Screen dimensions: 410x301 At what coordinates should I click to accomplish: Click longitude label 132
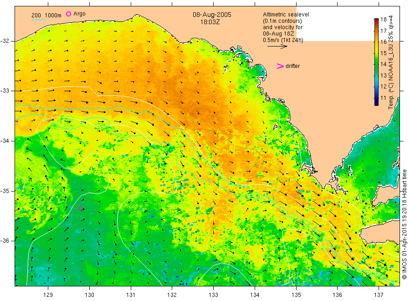click(172, 295)
